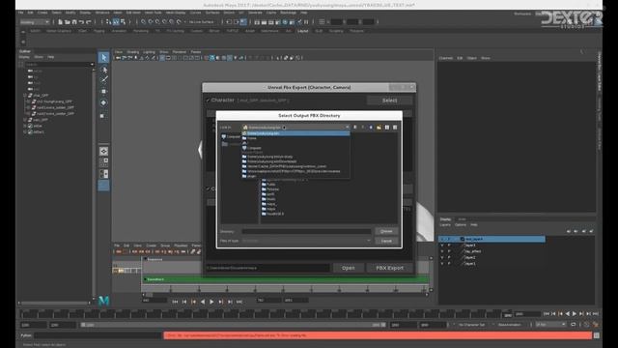
Task: Toggle visibility V of layer4
Action: coord(442,245)
